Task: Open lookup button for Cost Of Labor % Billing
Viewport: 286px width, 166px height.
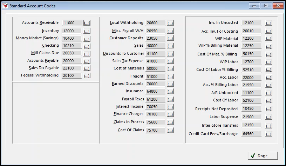Action: tap(269, 69)
